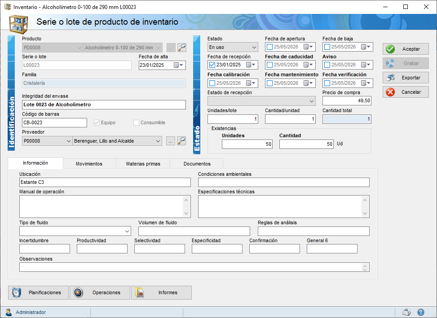The width and height of the screenshot is (437, 318).
Task: Open the Proveedor code dropdown P00008
Action: (47, 141)
